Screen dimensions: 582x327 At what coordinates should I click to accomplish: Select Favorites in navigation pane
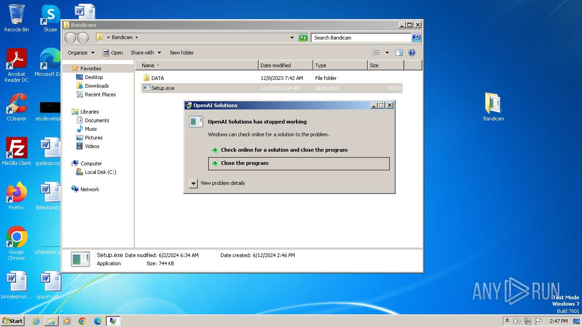click(90, 69)
